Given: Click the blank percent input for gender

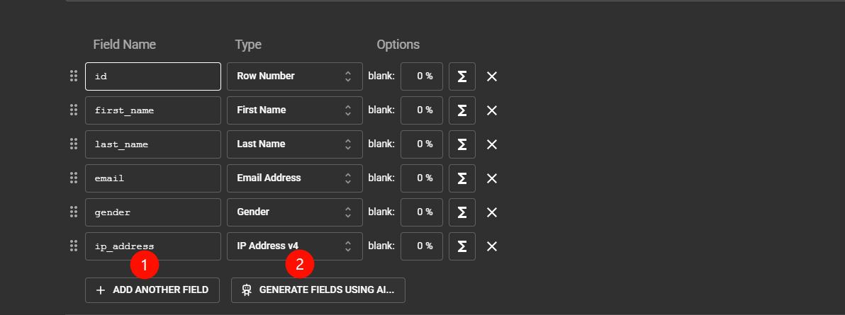Looking at the screenshot, I should [422, 212].
